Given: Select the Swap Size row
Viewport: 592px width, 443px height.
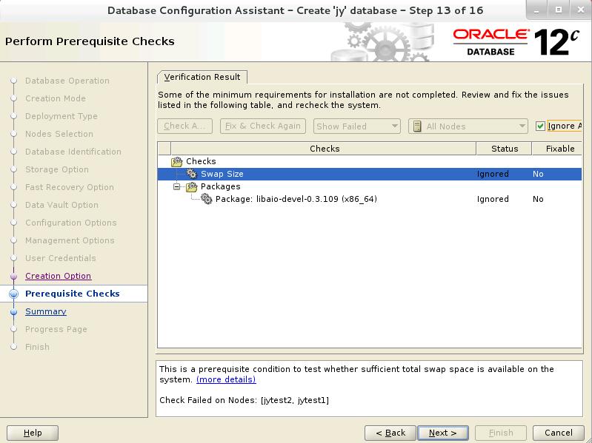Looking at the screenshot, I should (x=369, y=174).
